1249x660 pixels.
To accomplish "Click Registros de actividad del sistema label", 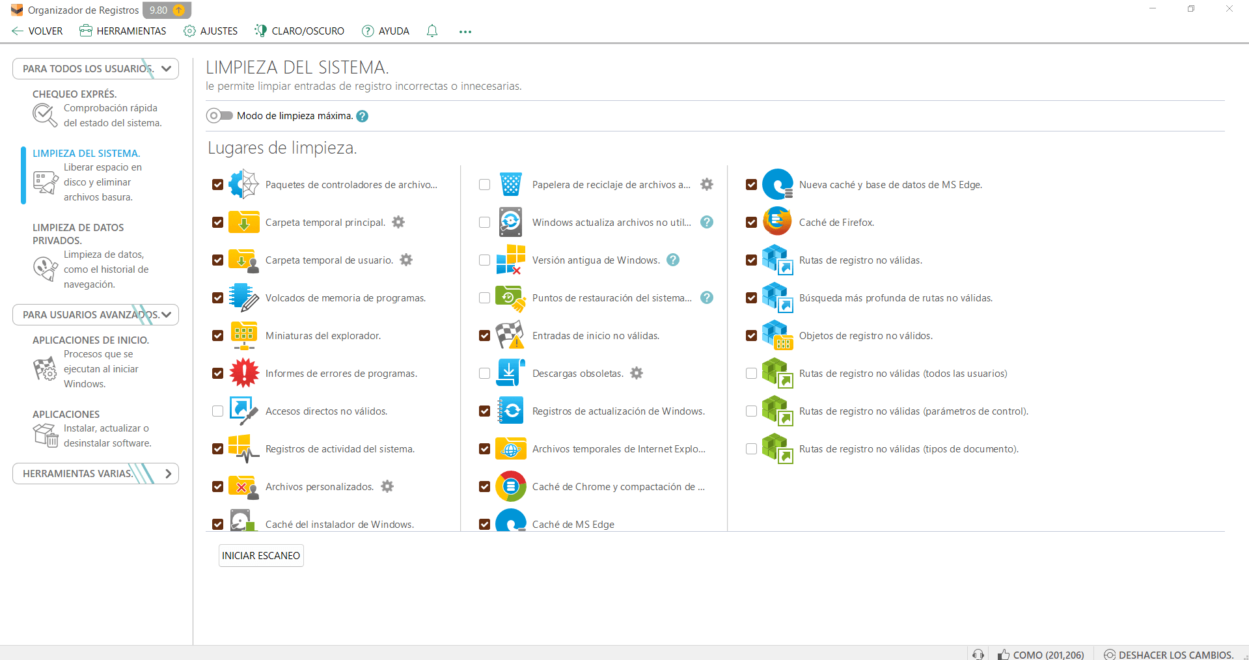I will point(340,448).
